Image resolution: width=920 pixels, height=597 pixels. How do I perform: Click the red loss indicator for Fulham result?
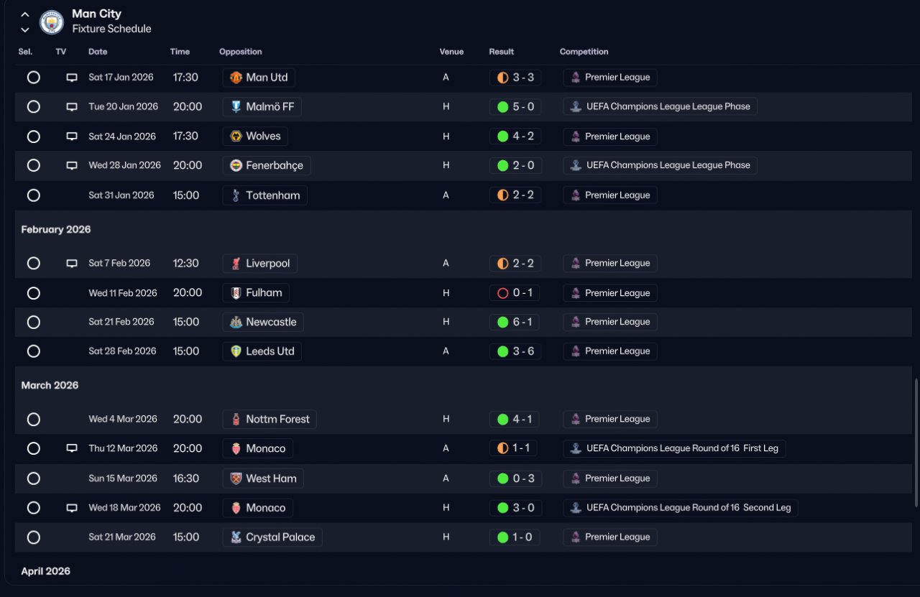[503, 293]
